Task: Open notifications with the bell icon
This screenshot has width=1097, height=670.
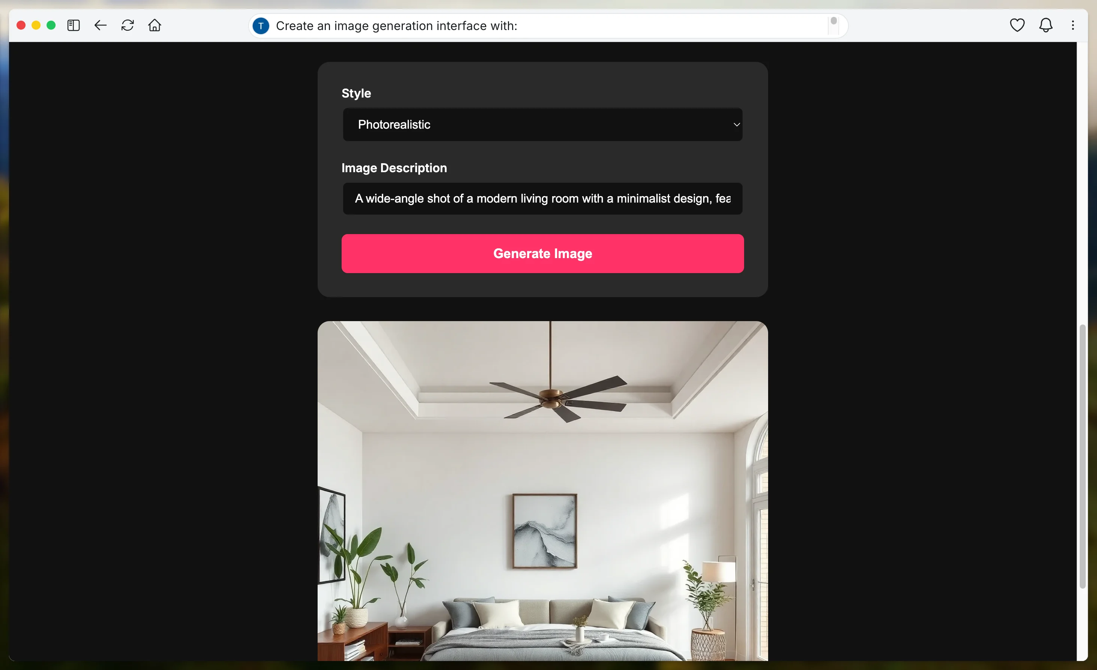Action: point(1046,26)
